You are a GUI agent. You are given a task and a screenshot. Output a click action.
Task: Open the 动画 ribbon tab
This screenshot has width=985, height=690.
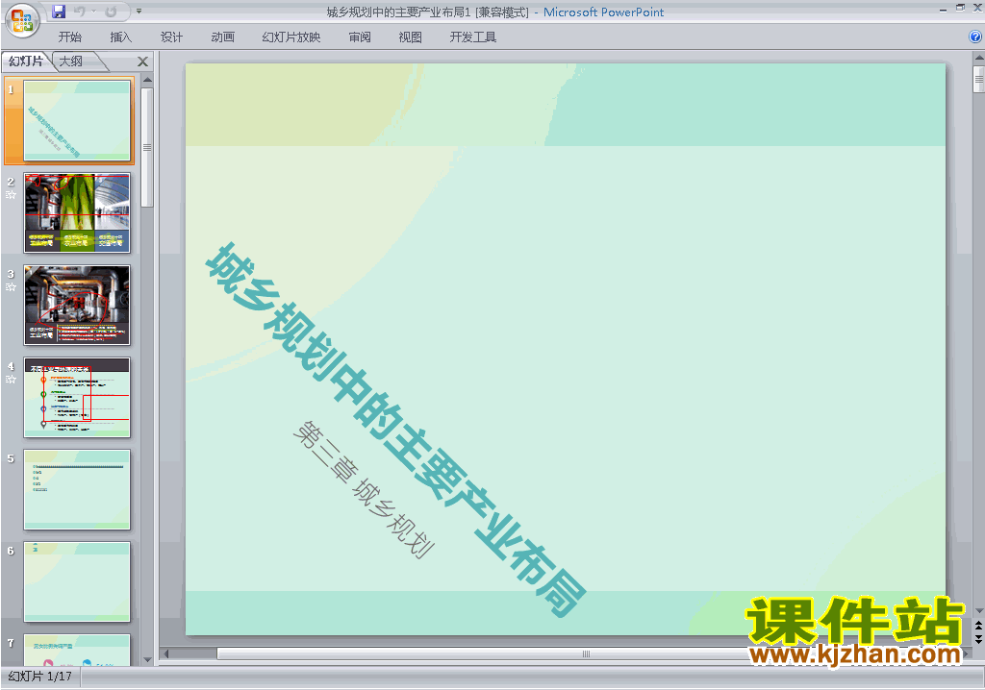click(x=222, y=37)
